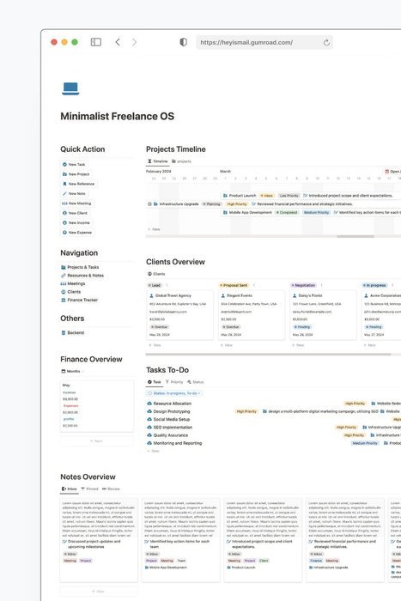
Task: Expand the Status: In-progress, To-do filter
Action: (174, 393)
